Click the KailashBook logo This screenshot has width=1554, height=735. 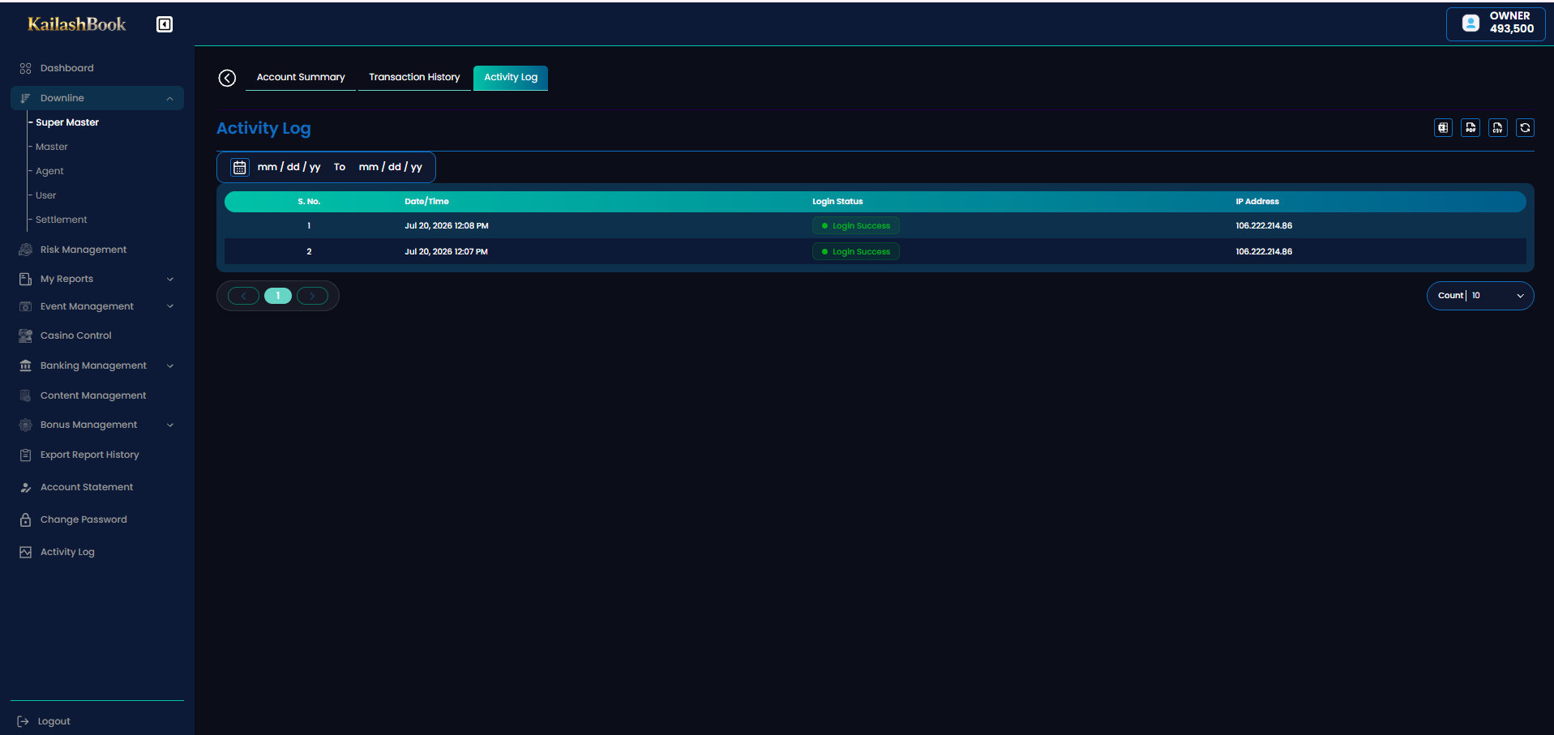click(x=77, y=24)
